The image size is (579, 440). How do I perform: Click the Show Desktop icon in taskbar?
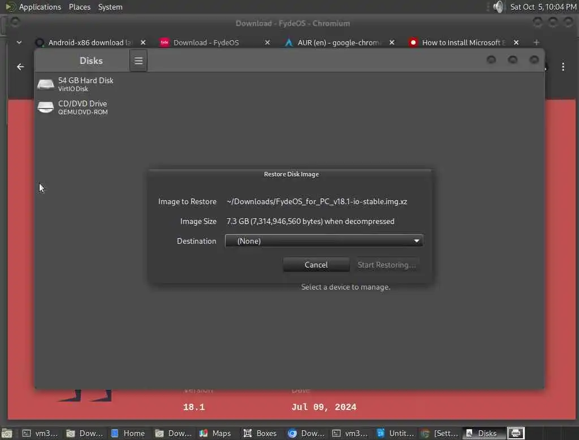[7, 433]
